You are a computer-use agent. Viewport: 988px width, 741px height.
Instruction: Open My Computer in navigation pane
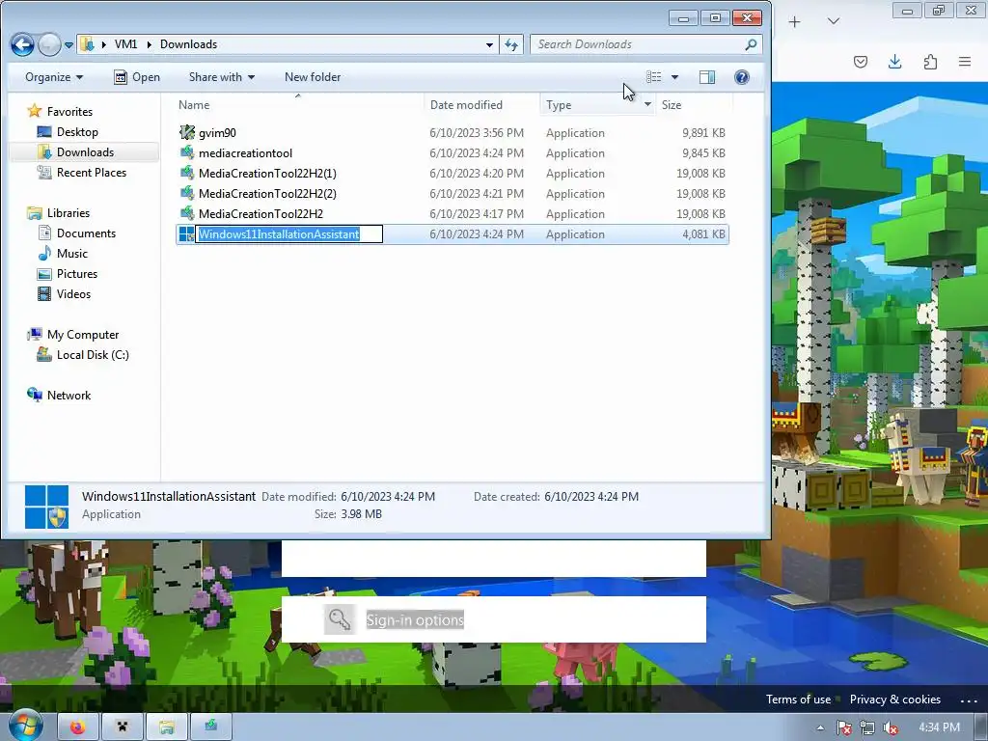point(83,335)
